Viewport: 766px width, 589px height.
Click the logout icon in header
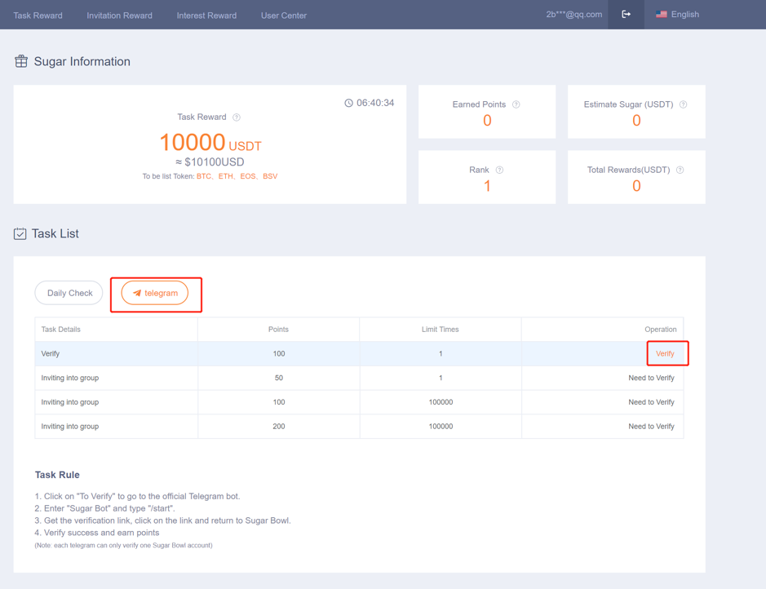626,15
